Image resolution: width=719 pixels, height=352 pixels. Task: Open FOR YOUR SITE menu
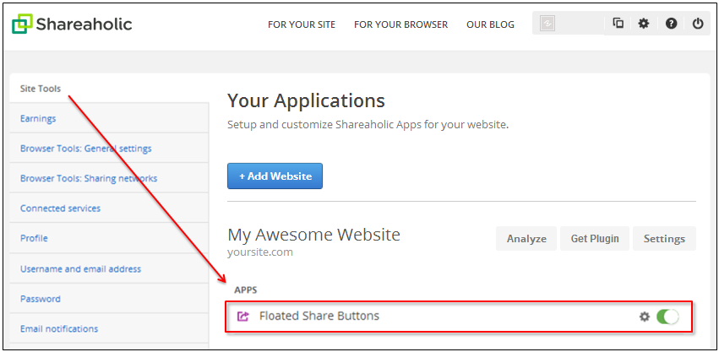click(x=302, y=24)
